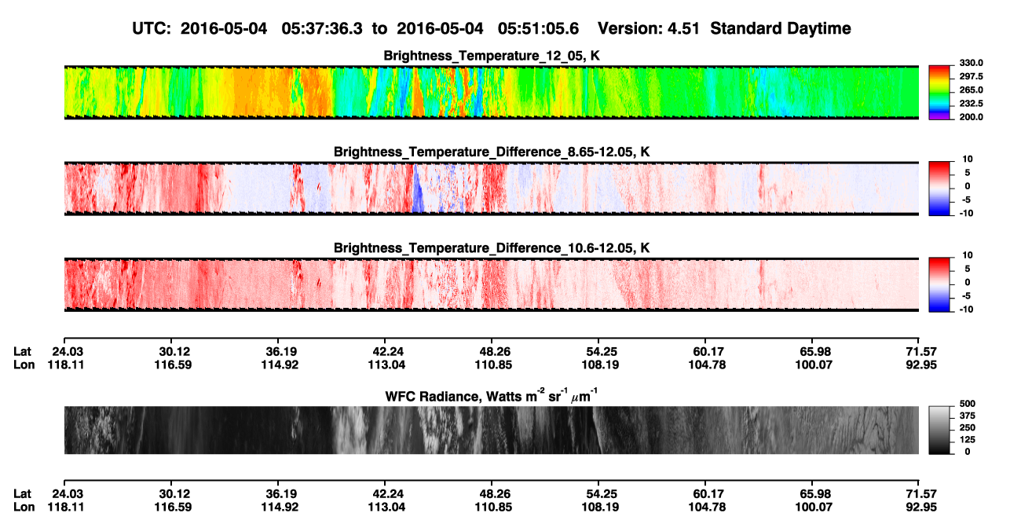Click the Lon label on the bottom axis
1021x524 pixels.
point(24,506)
